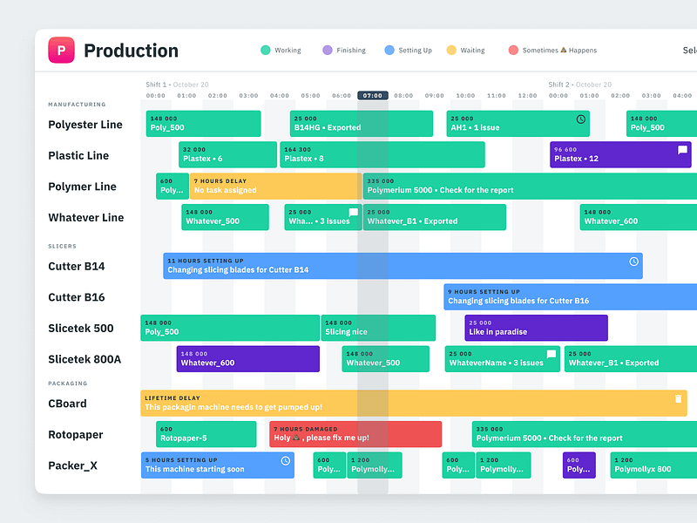Open the 7 hours delay No task assigned block

coord(275,186)
